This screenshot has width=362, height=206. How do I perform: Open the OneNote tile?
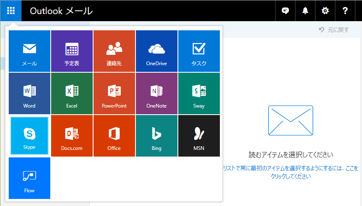click(157, 93)
